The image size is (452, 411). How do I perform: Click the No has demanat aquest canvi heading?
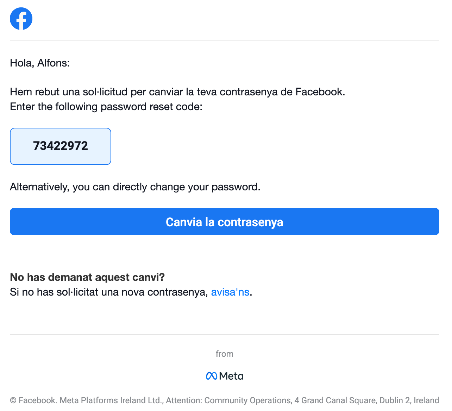click(87, 277)
